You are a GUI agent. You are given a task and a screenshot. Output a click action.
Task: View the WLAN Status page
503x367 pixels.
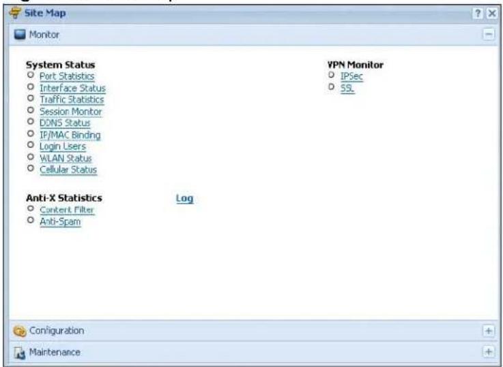click(x=66, y=159)
